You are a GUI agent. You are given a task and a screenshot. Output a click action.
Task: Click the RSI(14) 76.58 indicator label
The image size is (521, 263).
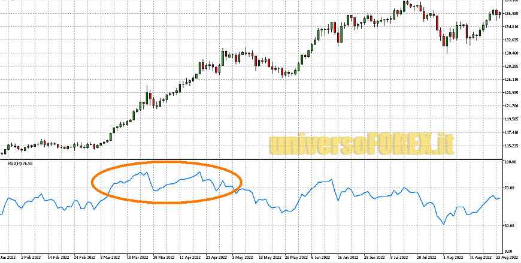[19, 164]
